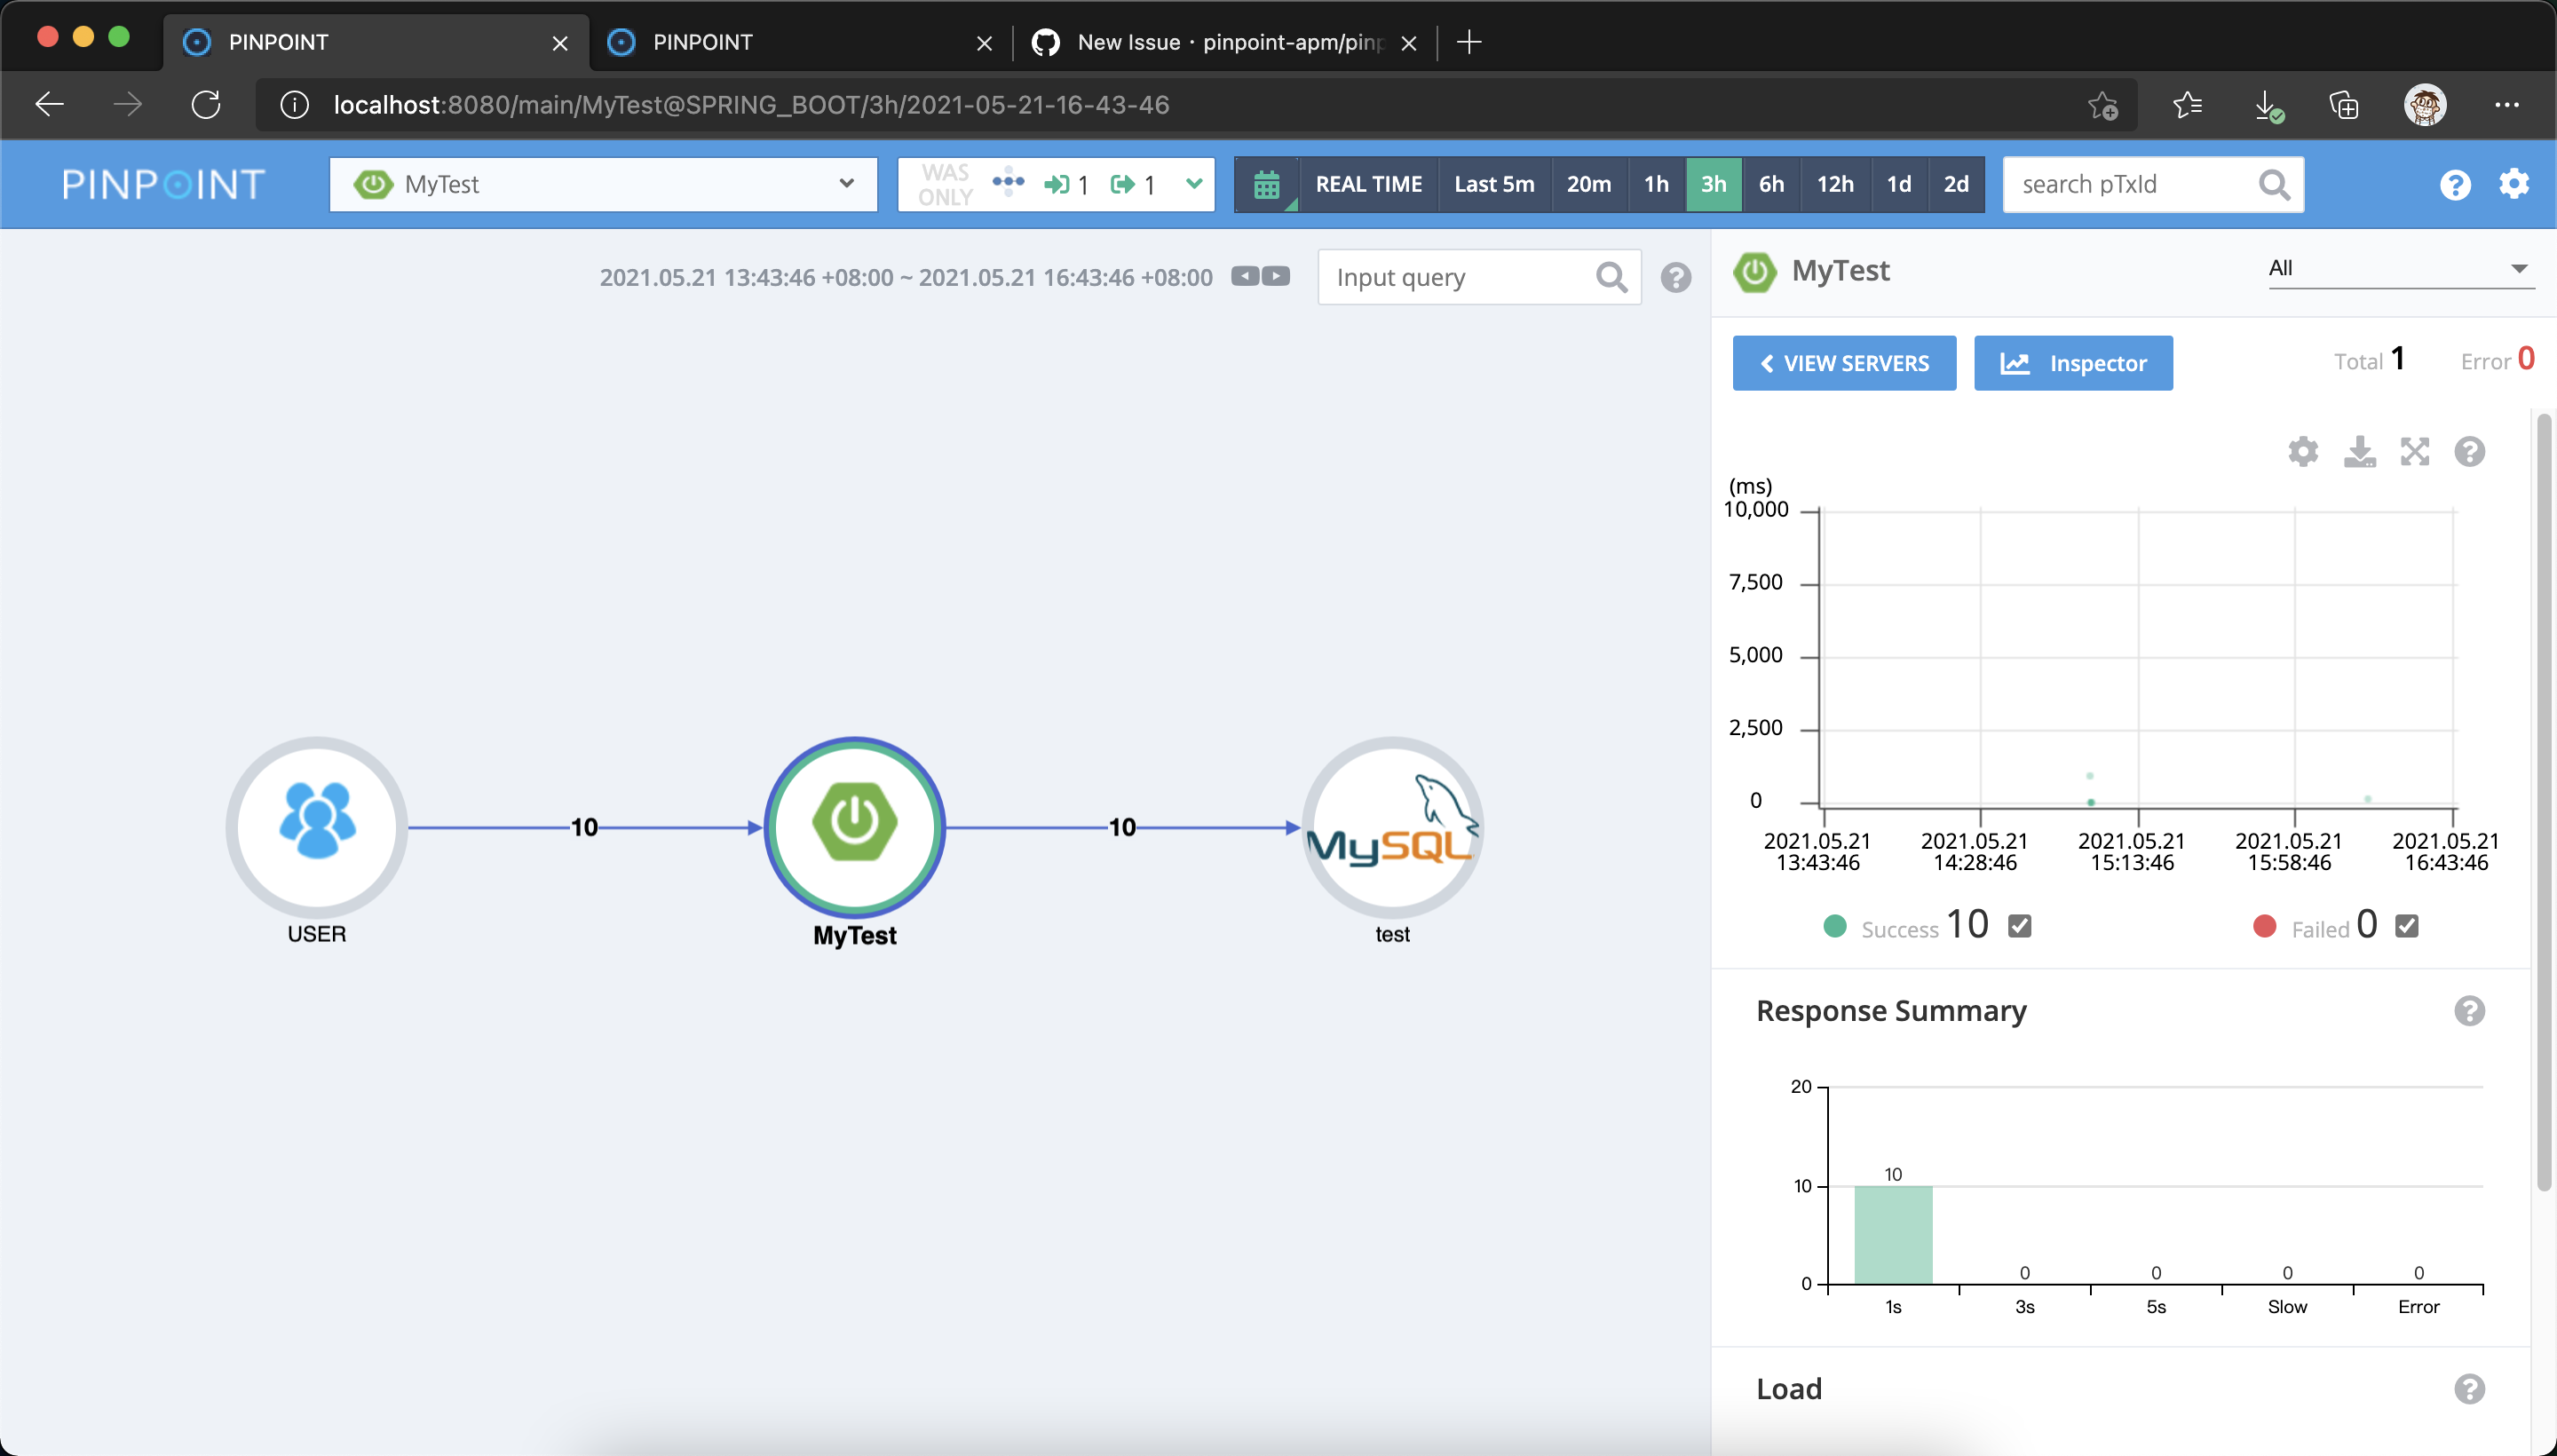The height and width of the screenshot is (1456, 2557).
Task: Open Response Summary help icon
Action: (x=2468, y=1011)
